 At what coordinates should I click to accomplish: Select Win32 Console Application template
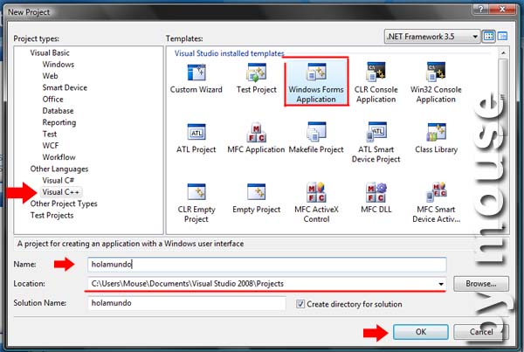click(x=436, y=83)
